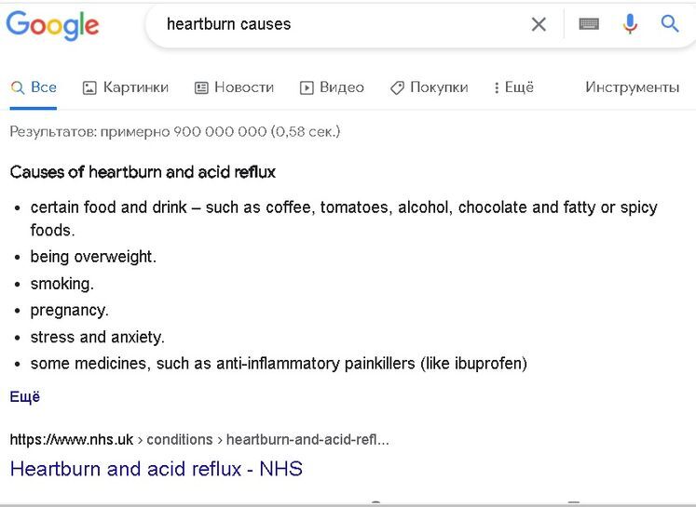Click the heartburn causes search field
This screenshot has width=696, height=507.
(335, 25)
